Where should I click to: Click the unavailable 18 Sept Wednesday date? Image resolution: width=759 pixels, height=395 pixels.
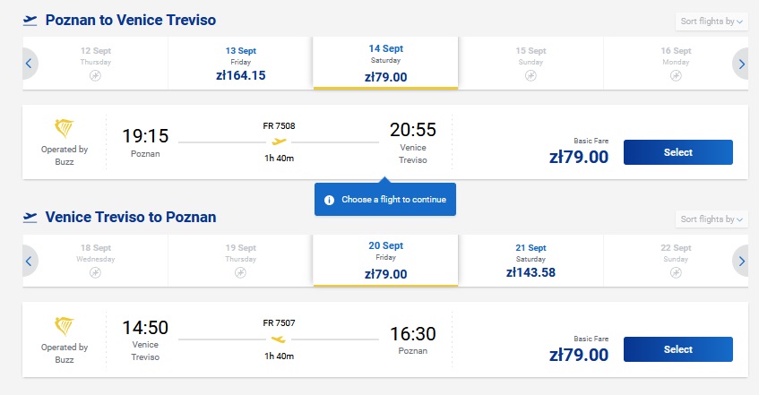(95, 261)
